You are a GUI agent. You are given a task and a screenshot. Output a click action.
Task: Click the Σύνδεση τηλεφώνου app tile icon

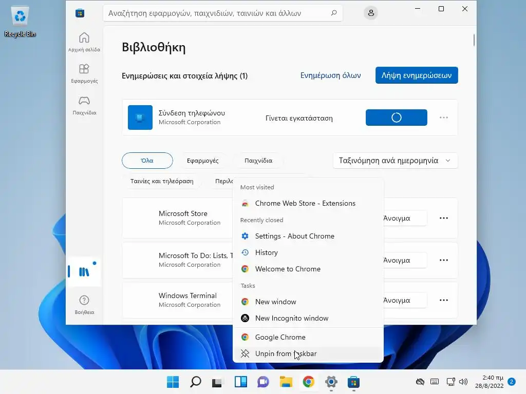(140, 117)
